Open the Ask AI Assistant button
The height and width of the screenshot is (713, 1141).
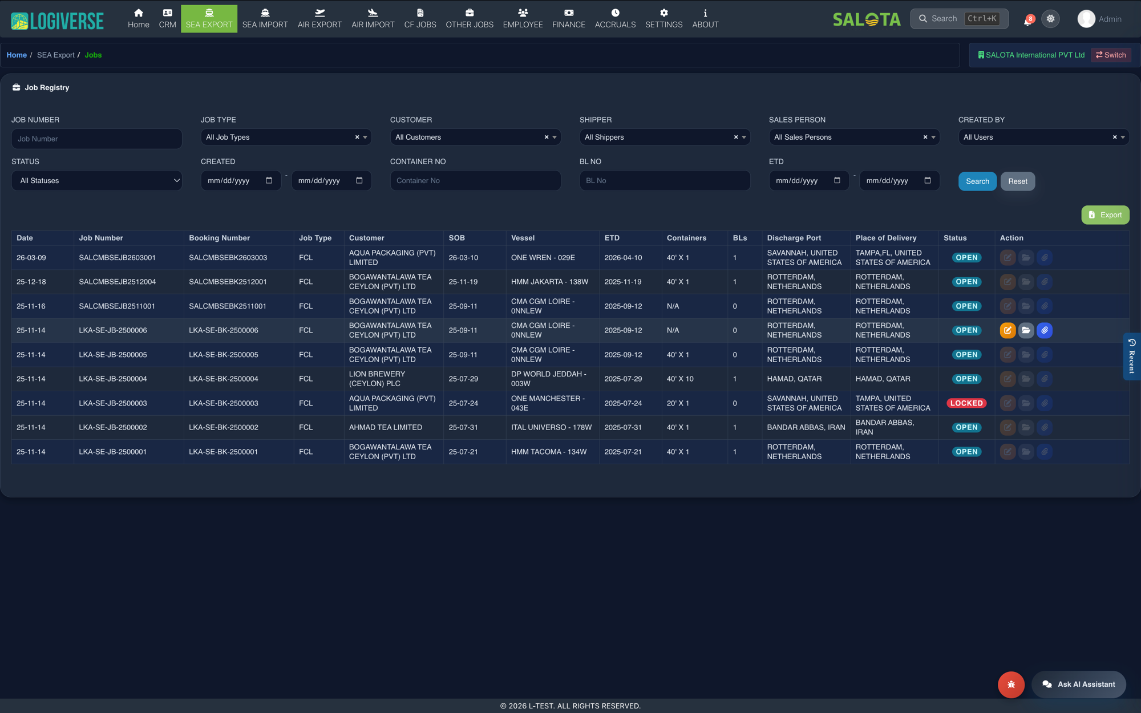click(x=1078, y=684)
